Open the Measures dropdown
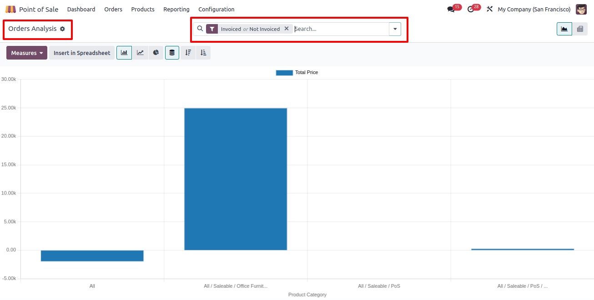594x300 pixels. coord(27,53)
